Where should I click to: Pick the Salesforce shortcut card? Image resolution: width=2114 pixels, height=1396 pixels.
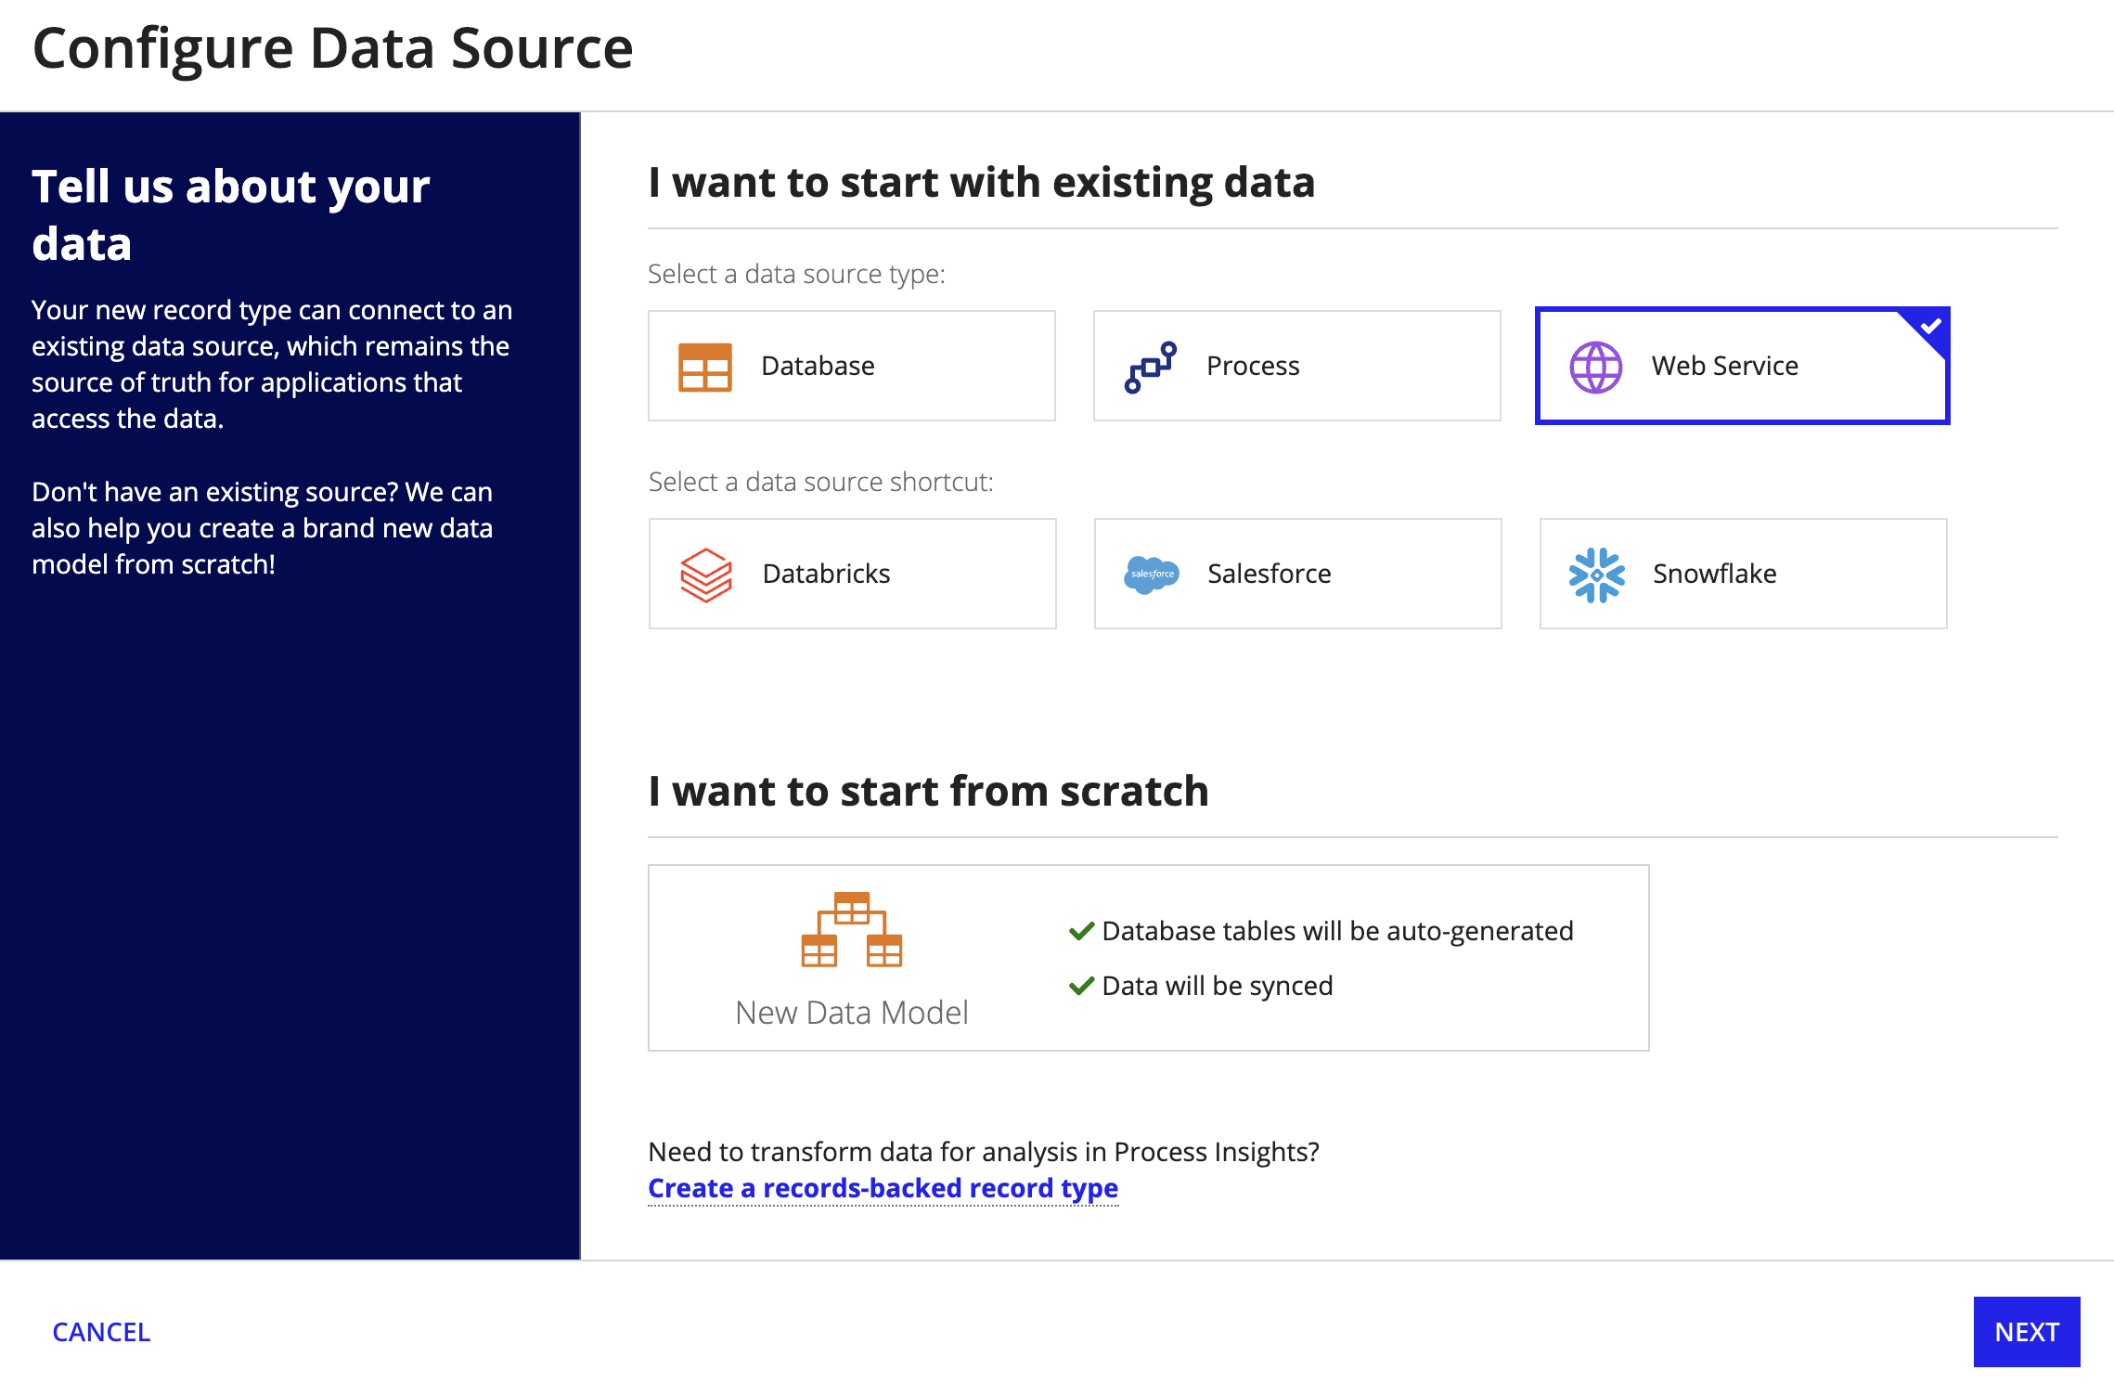(x=1298, y=574)
